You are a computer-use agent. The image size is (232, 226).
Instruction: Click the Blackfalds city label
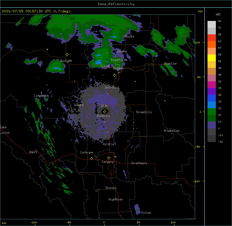[x=119, y=60]
